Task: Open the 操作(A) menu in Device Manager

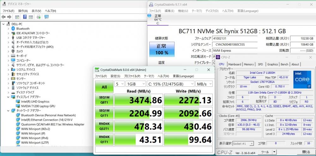Action: click(x=23, y=11)
